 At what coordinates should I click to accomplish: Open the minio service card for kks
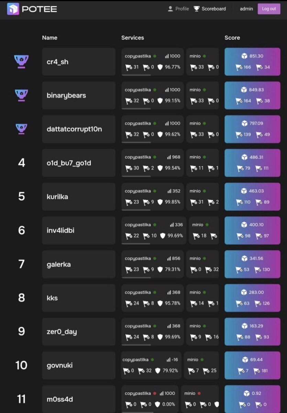[x=202, y=298]
